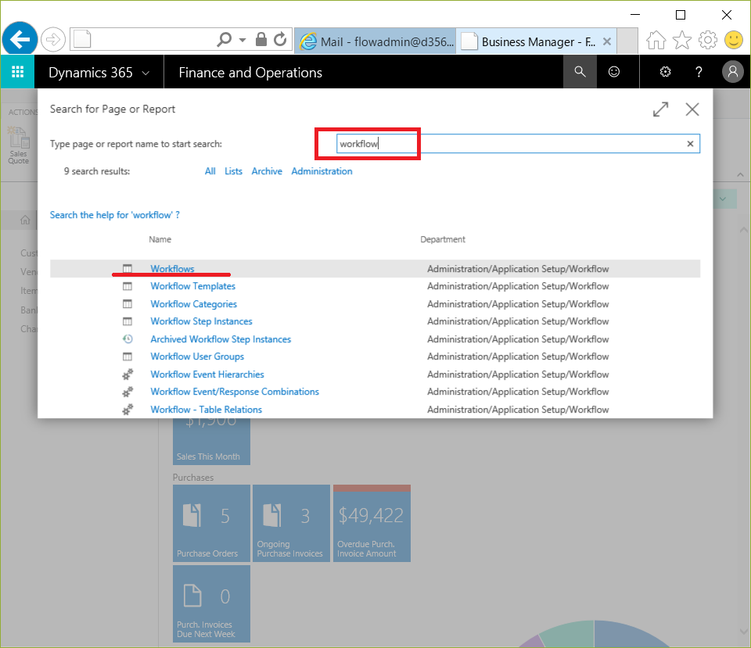The width and height of the screenshot is (751, 648).
Task: Click the Name column header
Action: (x=160, y=239)
